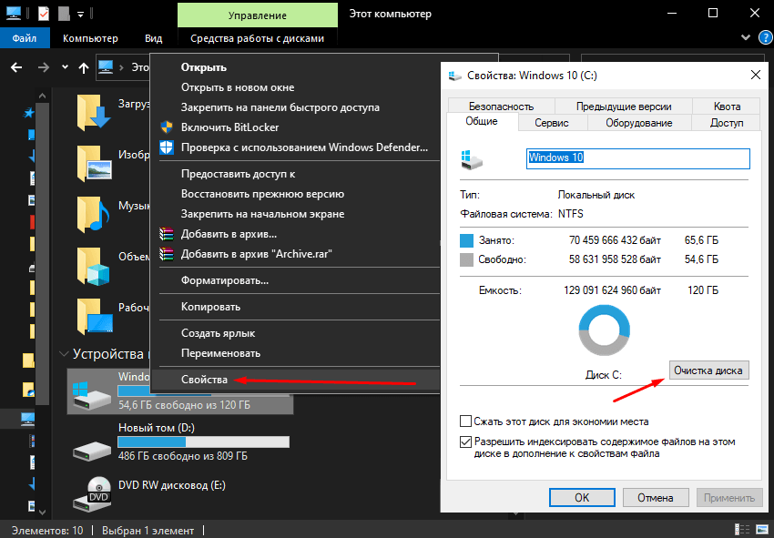Choose Переименовать in context menu
This screenshot has width=774, height=538.
220,353
